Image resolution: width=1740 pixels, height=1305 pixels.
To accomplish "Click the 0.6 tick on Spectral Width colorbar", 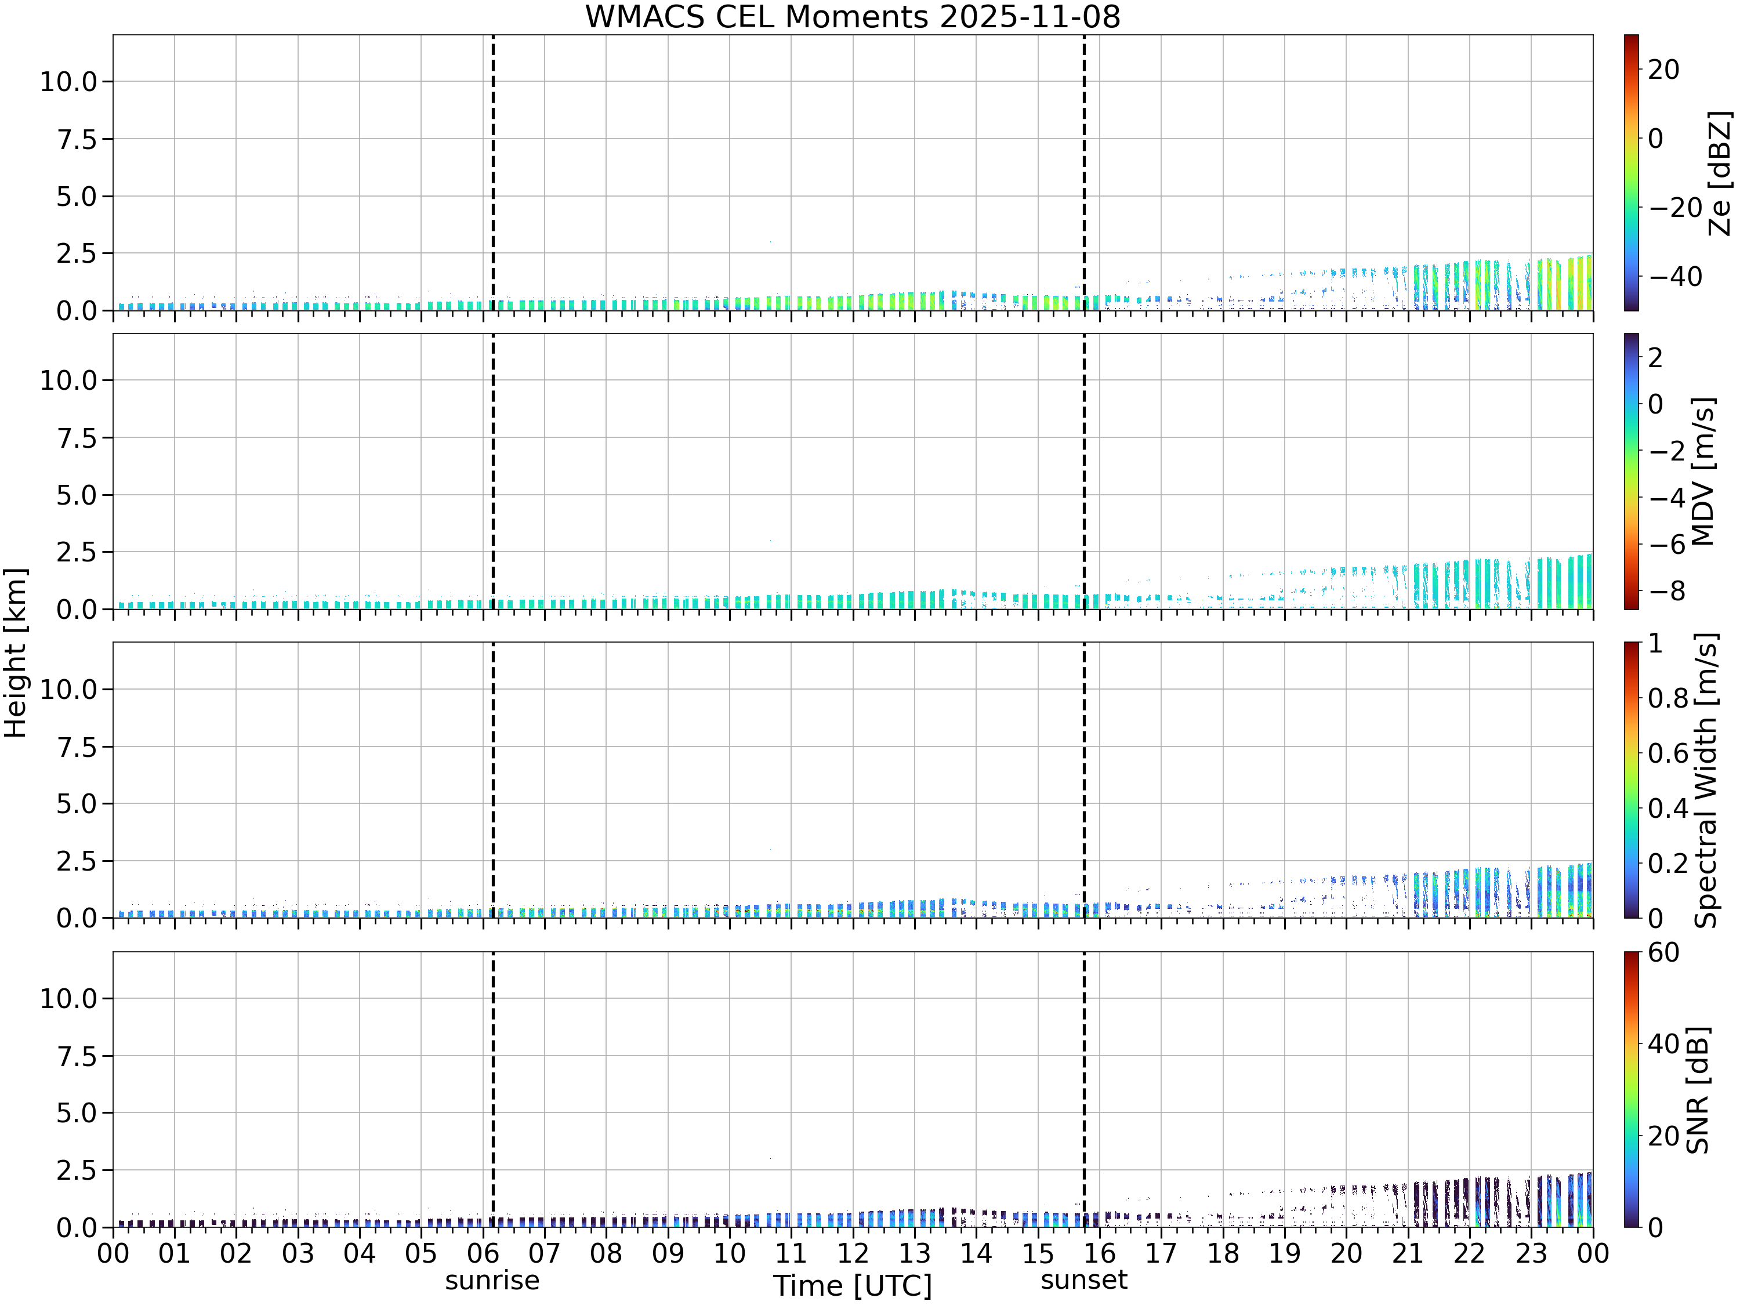I will (x=1669, y=753).
